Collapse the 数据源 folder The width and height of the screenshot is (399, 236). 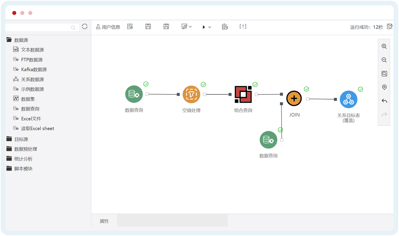(9, 40)
